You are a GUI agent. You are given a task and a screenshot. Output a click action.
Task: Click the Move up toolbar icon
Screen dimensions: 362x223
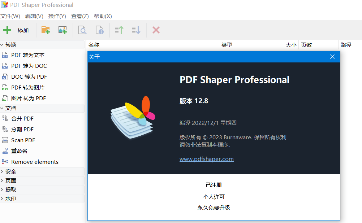[x=119, y=30]
